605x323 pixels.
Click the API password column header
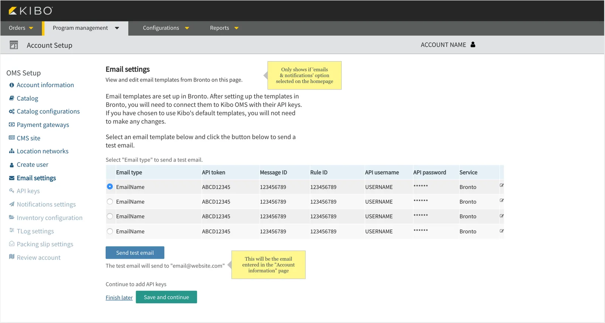click(430, 172)
